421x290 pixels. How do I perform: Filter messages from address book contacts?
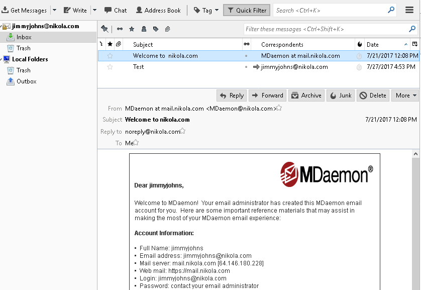pyautogui.click(x=144, y=29)
